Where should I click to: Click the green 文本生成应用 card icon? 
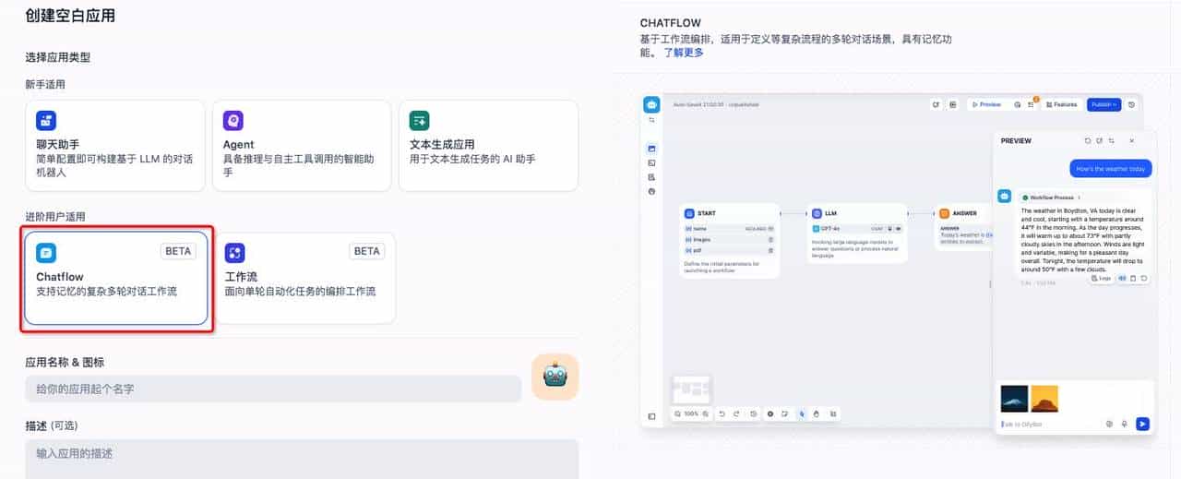[420, 121]
